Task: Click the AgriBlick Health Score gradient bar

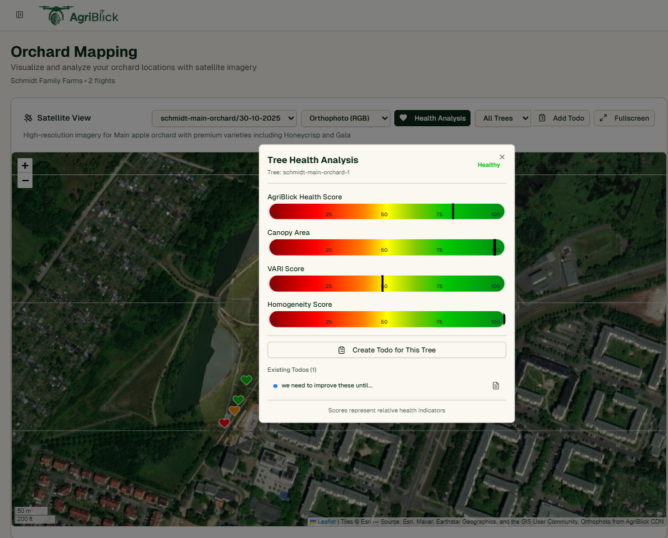Action: click(386, 211)
